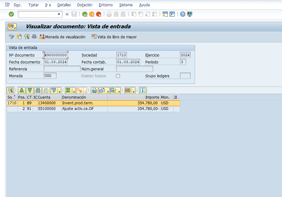Screen dimensions: 282x197
Task: Open the Entorno menu
Action: [x=106, y=5]
